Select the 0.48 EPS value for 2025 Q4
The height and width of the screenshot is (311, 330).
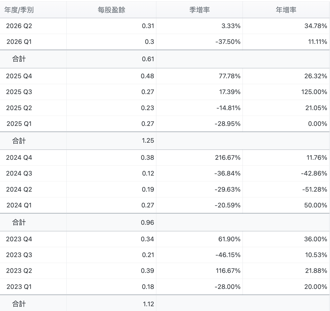147,76
